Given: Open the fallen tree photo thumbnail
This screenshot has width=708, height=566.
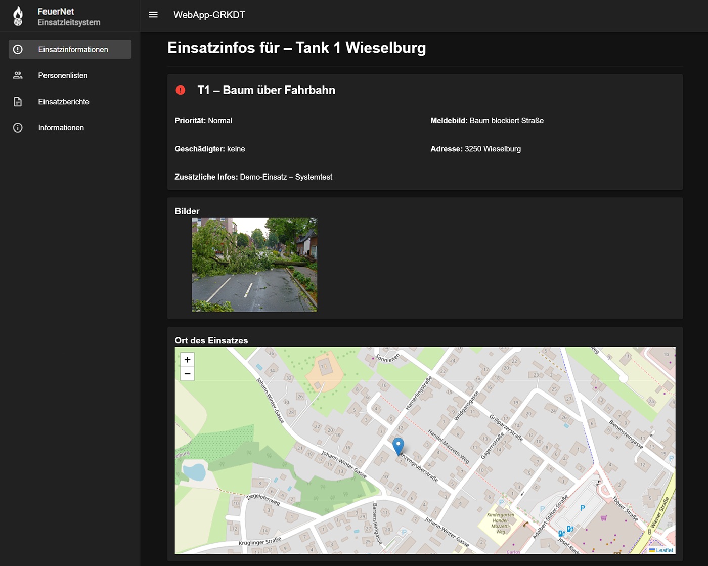Looking at the screenshot, I should click(x=254, y=265).
